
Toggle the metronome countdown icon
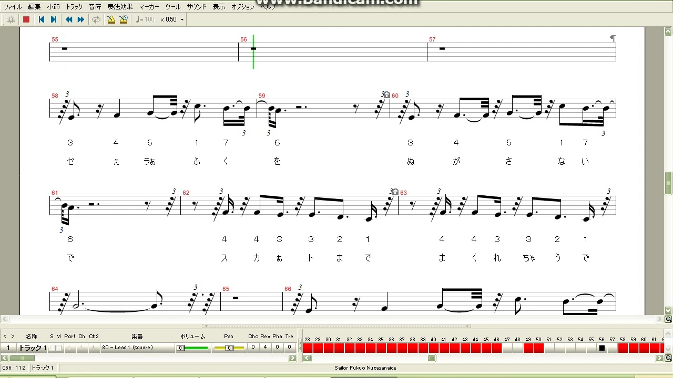tap(124, 19)
